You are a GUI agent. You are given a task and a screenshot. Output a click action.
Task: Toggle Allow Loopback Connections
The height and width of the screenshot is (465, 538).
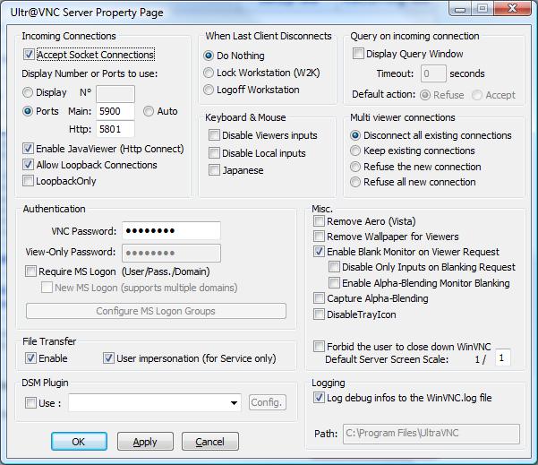pyautogui.click(x=28, y=165)
